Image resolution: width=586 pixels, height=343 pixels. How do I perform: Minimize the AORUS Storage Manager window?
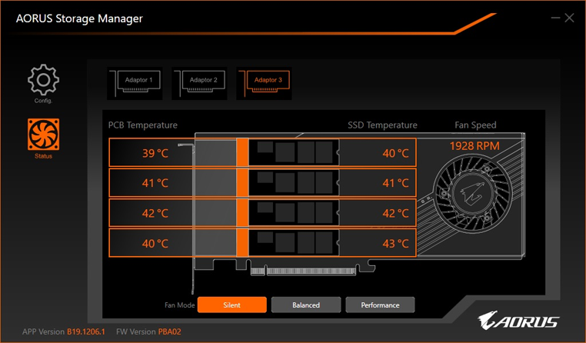(552, 18)
